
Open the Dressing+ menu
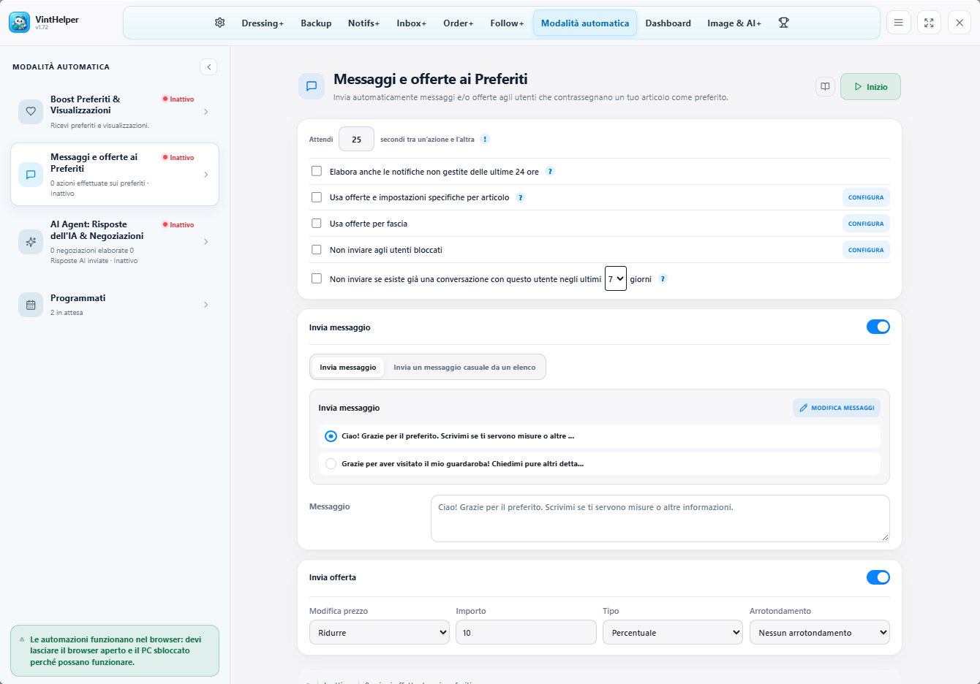pyautogui.click(x=263, y=23)
